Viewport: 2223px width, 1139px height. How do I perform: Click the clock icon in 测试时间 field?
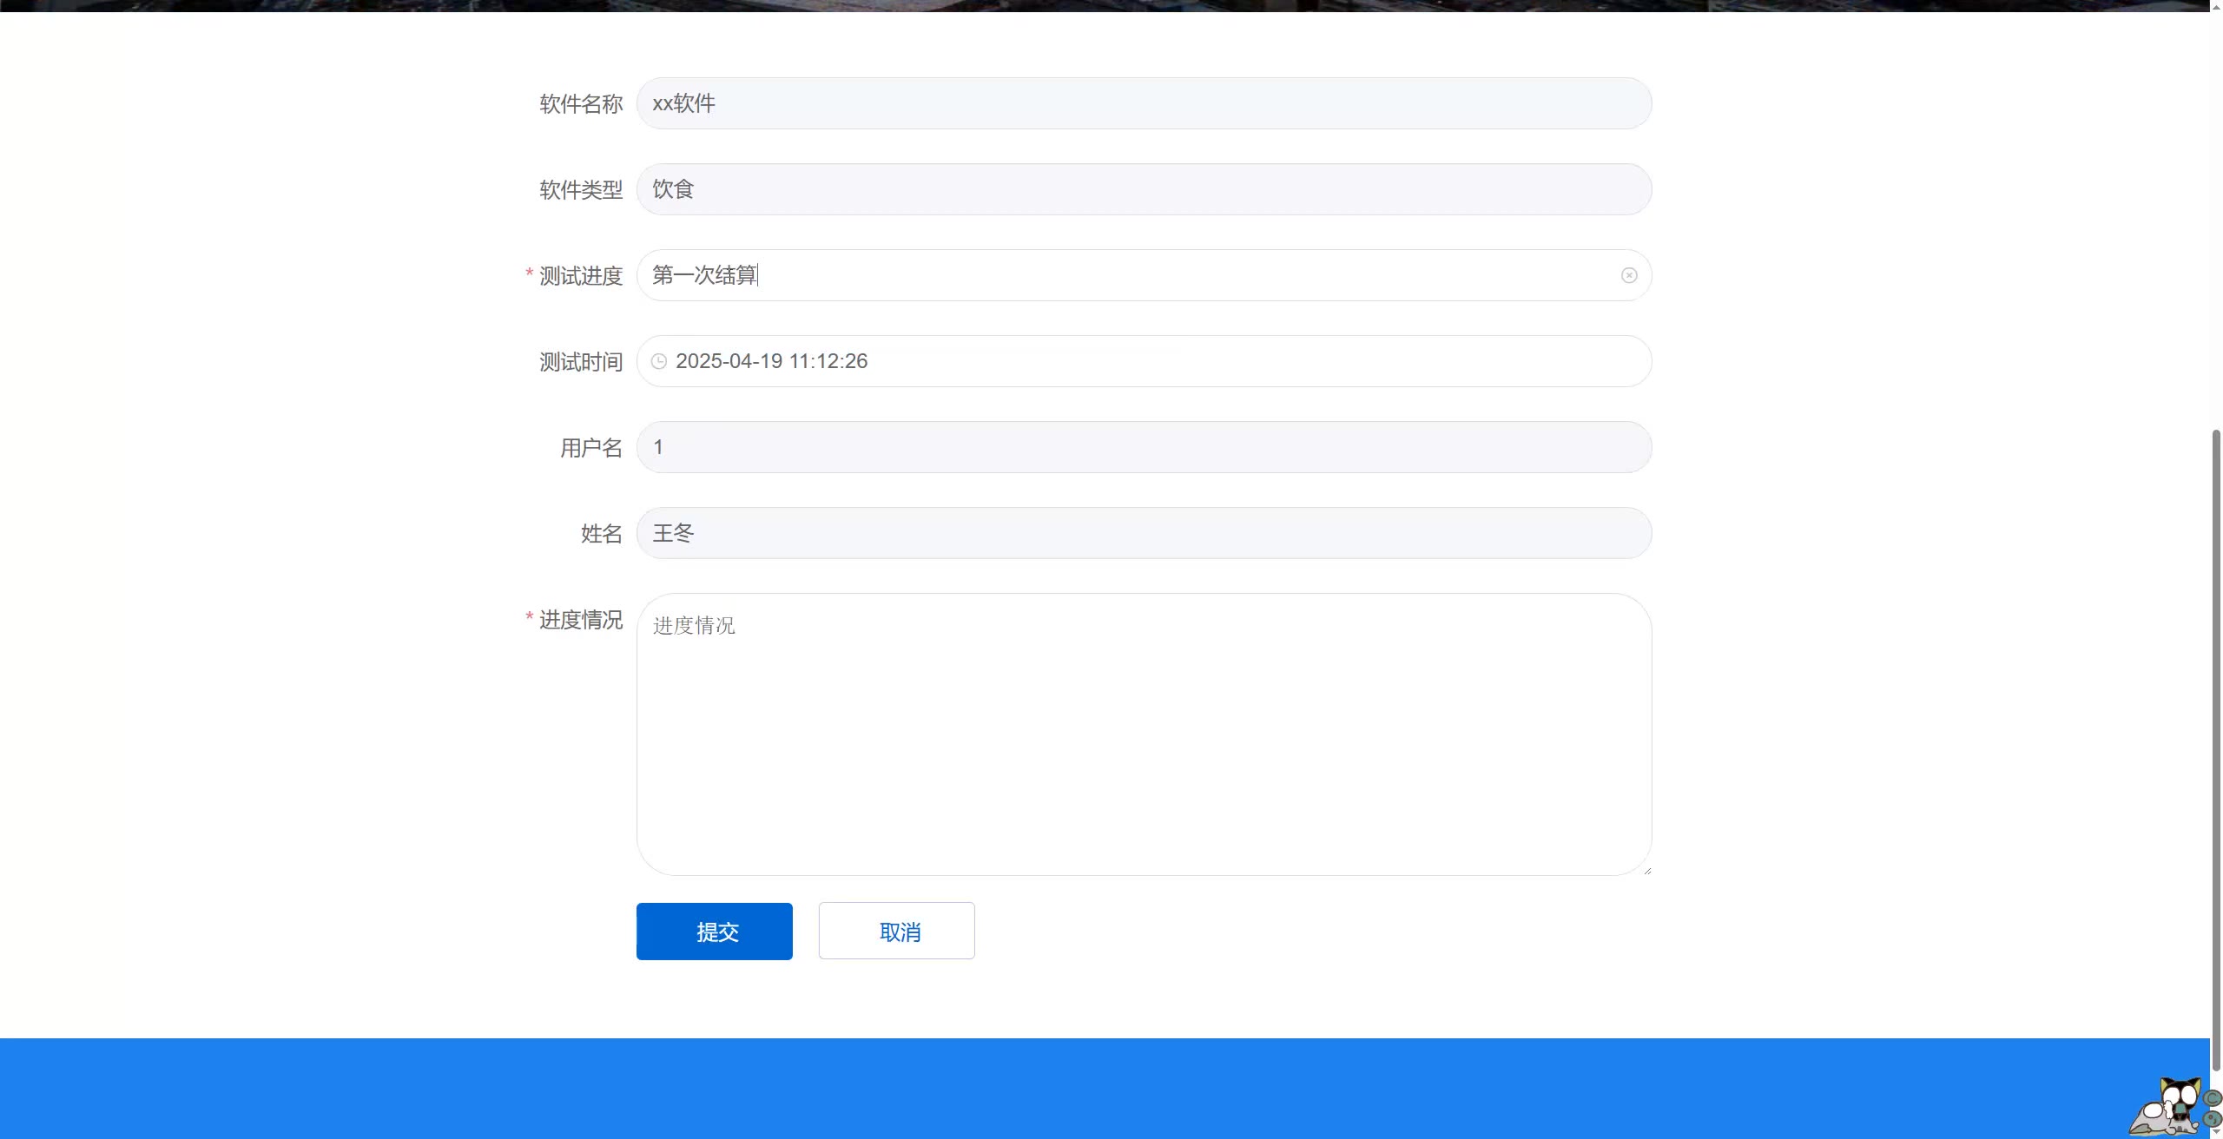click(659, 361)
